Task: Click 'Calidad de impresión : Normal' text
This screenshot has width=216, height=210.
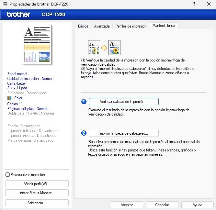Action: point(30,79)
